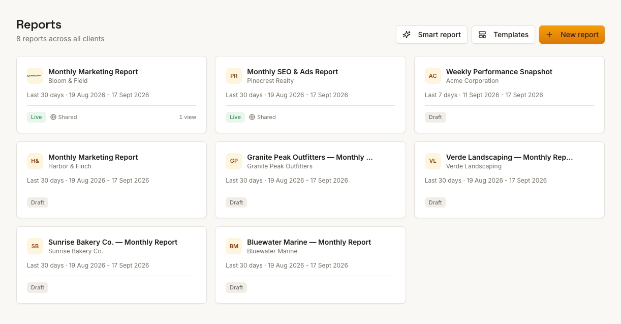Click the Smart report sparkle icon
Viewport: 621px width, 324px height.
pos(407,35)
